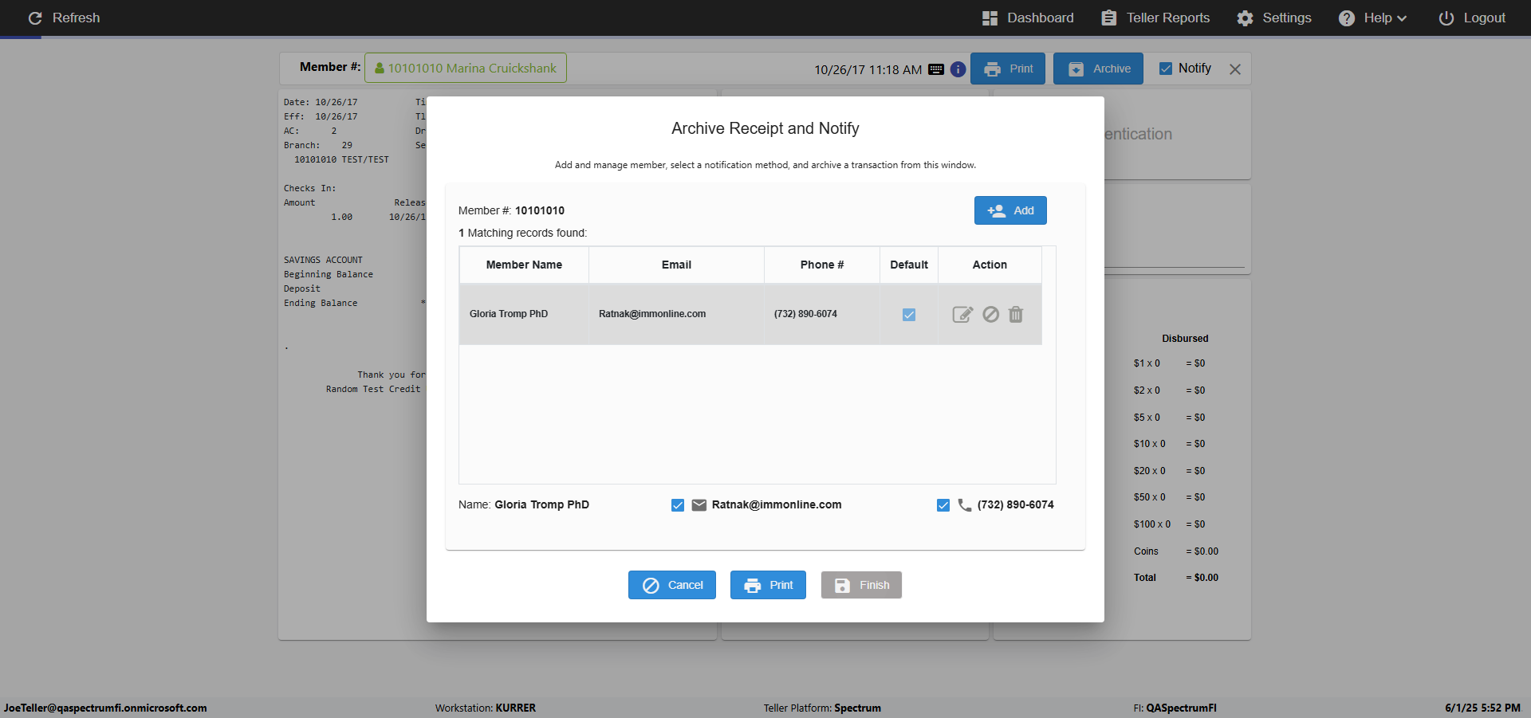Click the Print button in receipt header
Screen dimensions: 1531x718
coord(1008,69)
